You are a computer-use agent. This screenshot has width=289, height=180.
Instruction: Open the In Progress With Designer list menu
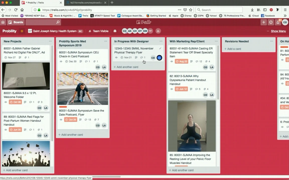(161, 41)
